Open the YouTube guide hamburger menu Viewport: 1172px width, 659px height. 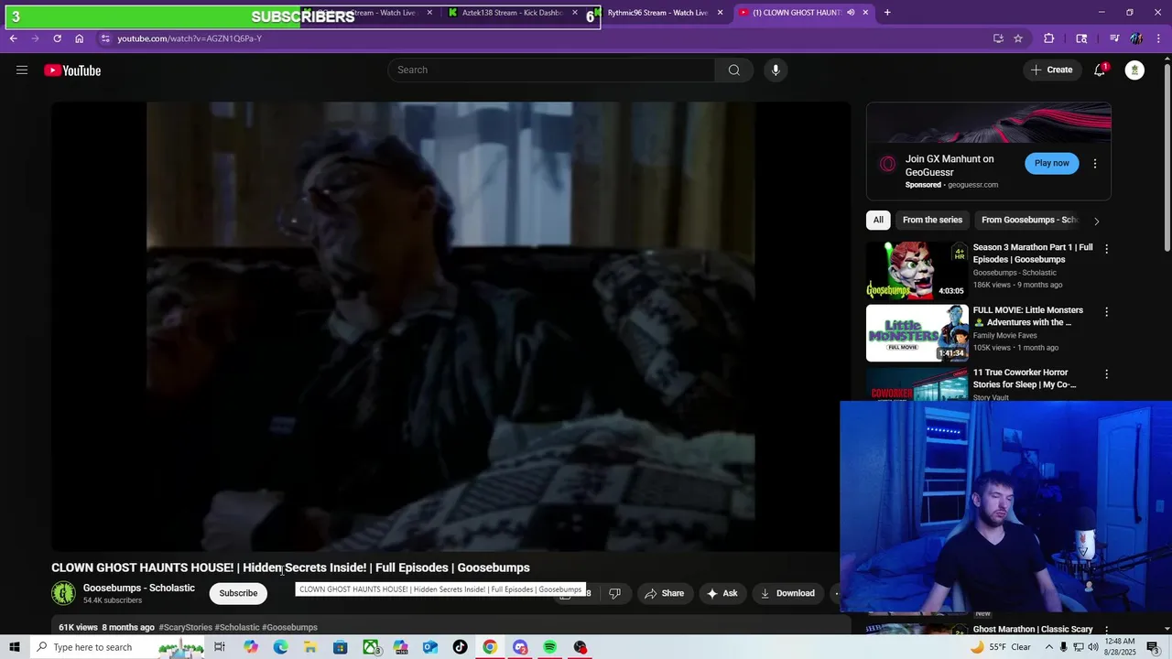[x=22, y=70]
